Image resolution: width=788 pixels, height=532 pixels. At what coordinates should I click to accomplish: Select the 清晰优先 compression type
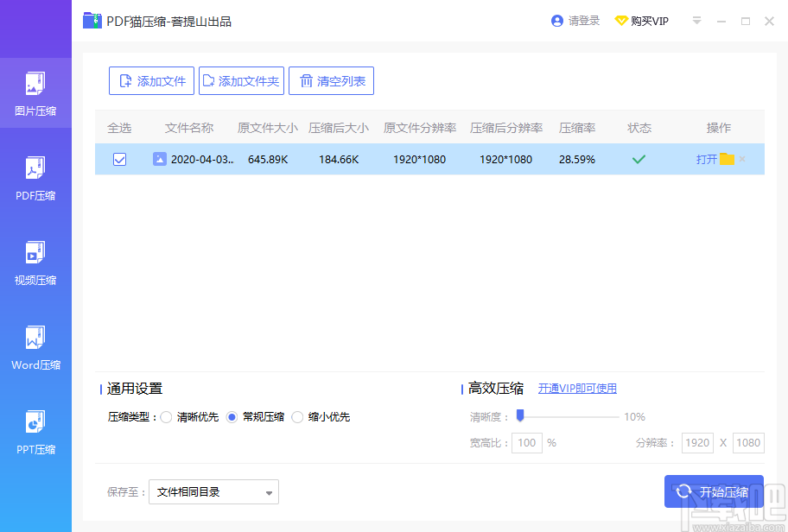167,416
